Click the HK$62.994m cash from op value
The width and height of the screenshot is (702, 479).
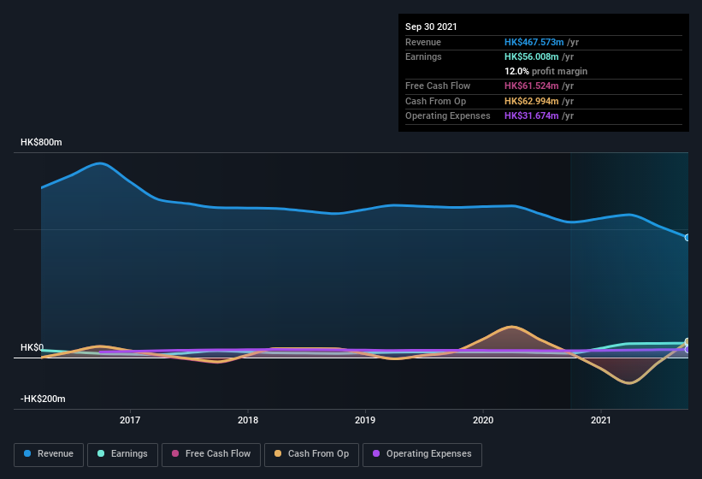532,101
